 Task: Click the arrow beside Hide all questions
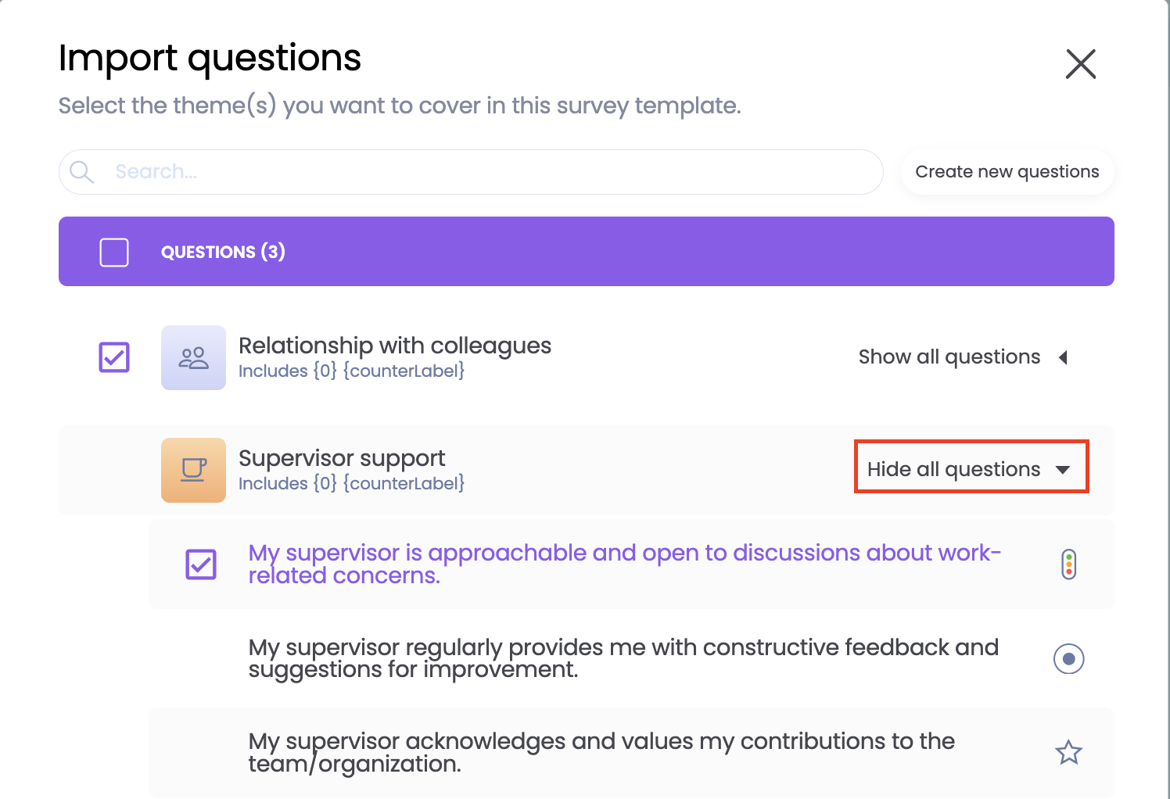tap(1063, 470)
